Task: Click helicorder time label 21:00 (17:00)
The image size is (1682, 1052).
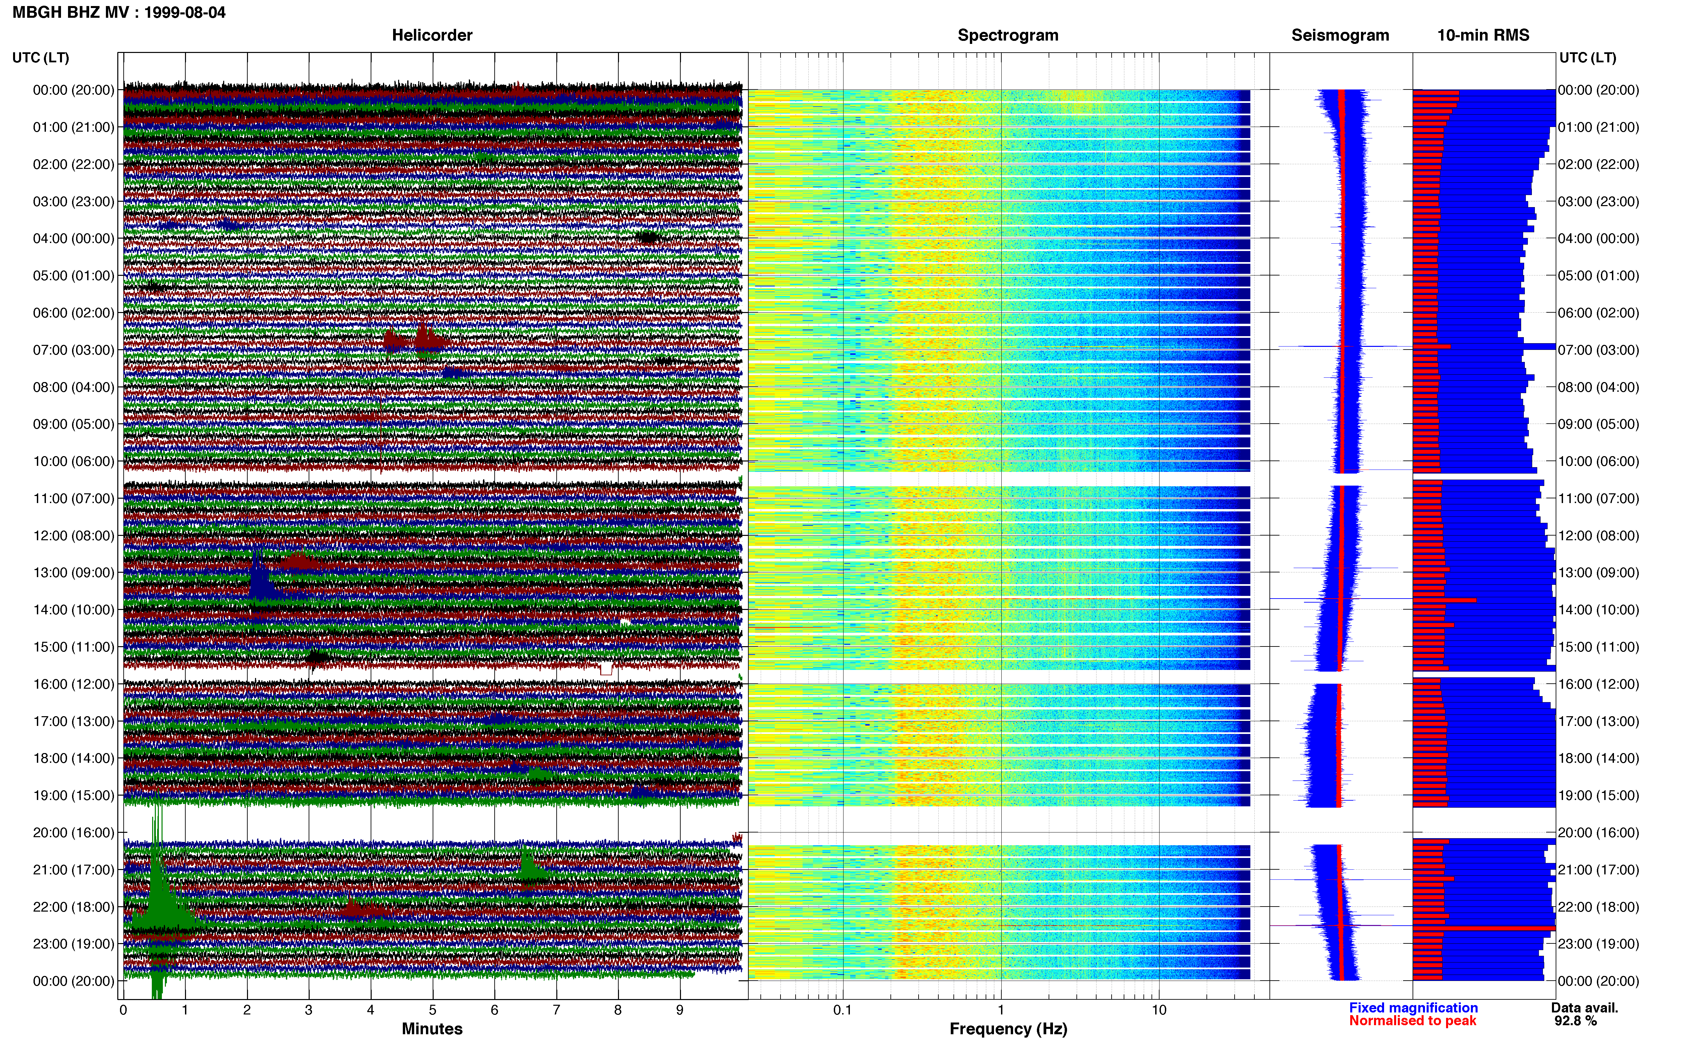Action: (74, 869)
